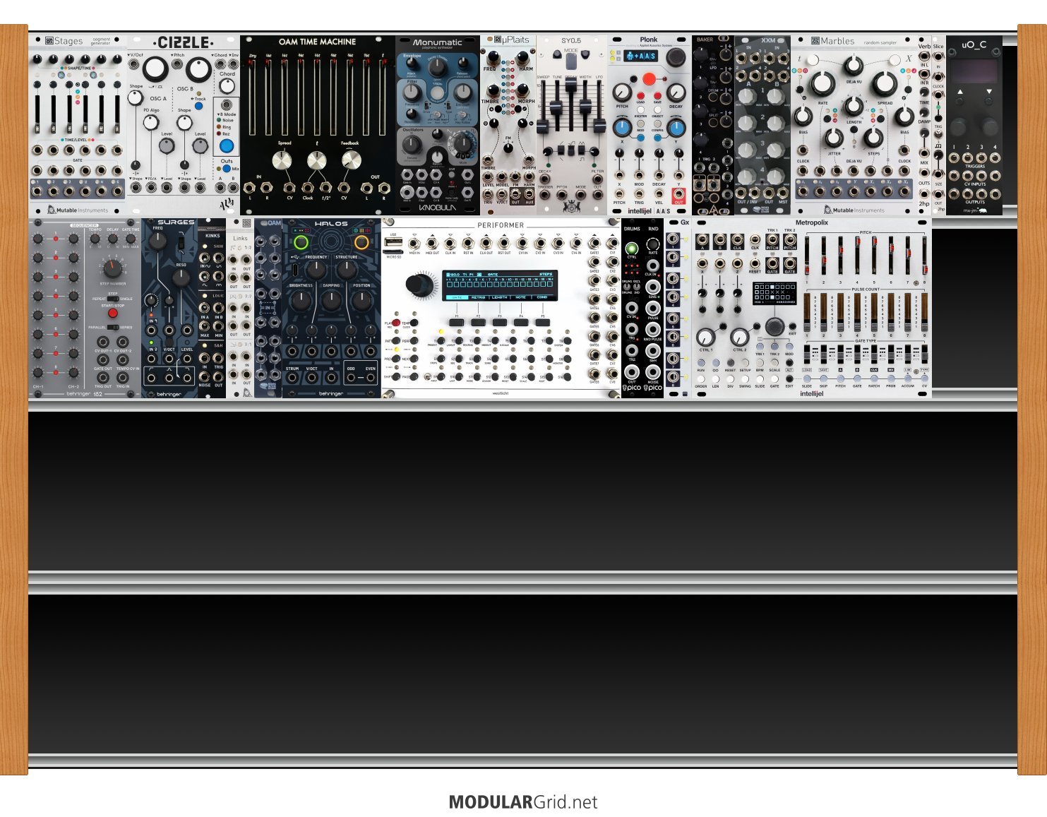1047x817 pixels.
Task: Click the green CTRL knob on Pico Drums
Action: pos(632,249)
